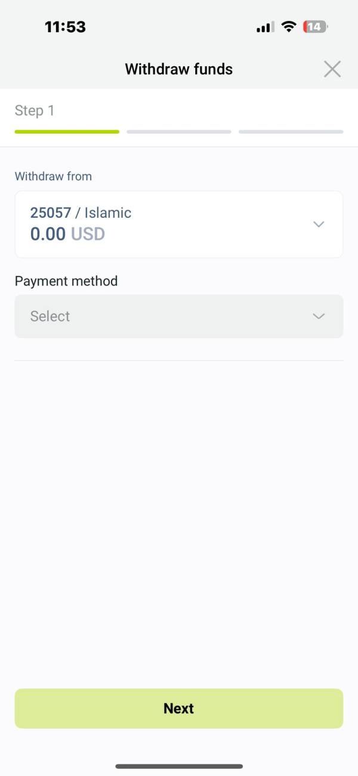Tap the Wi-Fi status icon

pos(289,27)
